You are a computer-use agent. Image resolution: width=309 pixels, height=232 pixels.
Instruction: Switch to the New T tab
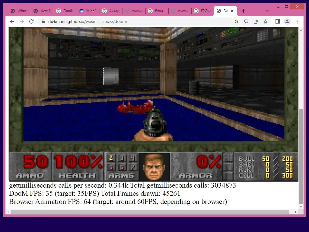click(x=42, y=11)
